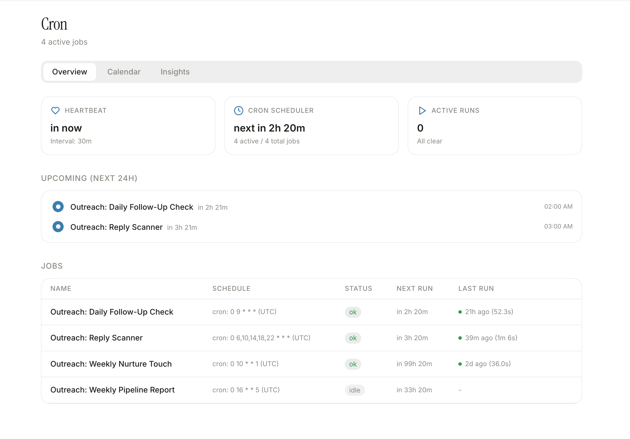Click the Schedule column header
This screenshot has width=630, height=439.
coord(231,288)
